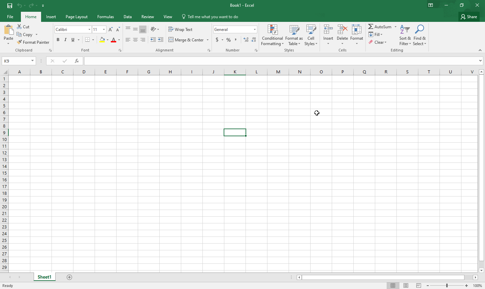The height and width of the screenshot is (289, 485).
Task: Select Middle Align icon
Action: coord(135,29)
